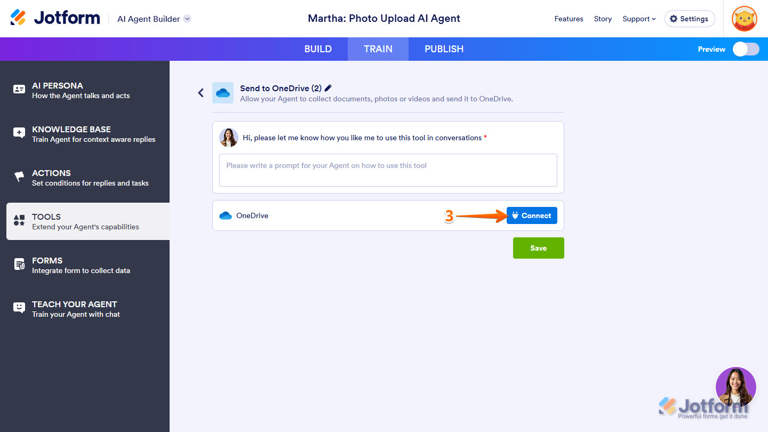Toggle the Preview switch
This screenshot has height=432, width=768.
(746, 49)
